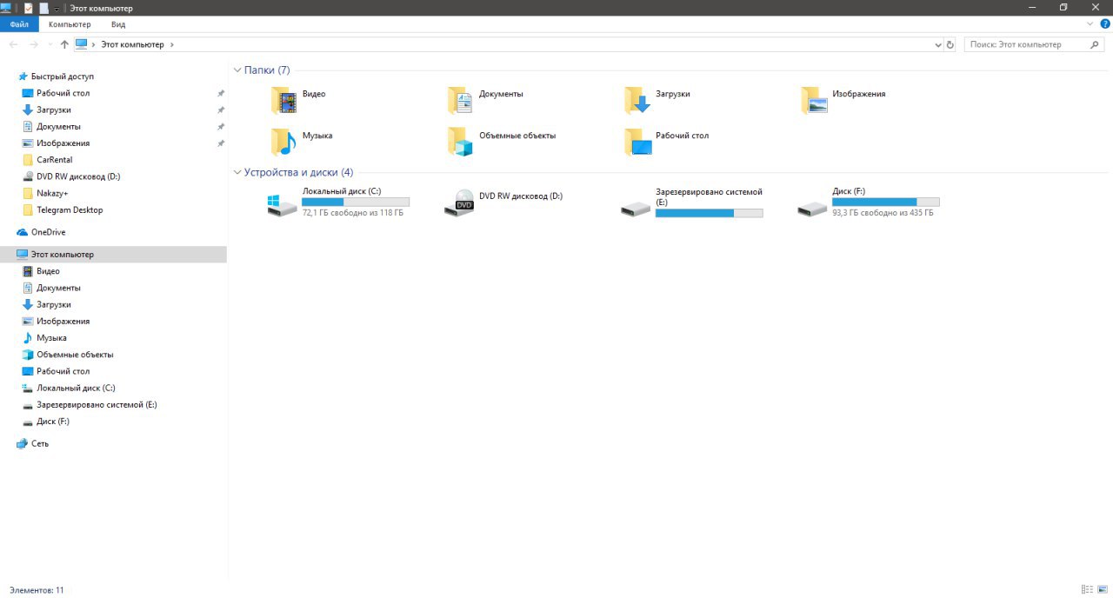
Task: Select the Зарезервировано системой (E:) drive icon in the main pane
Action: click(x=636, y=209)
